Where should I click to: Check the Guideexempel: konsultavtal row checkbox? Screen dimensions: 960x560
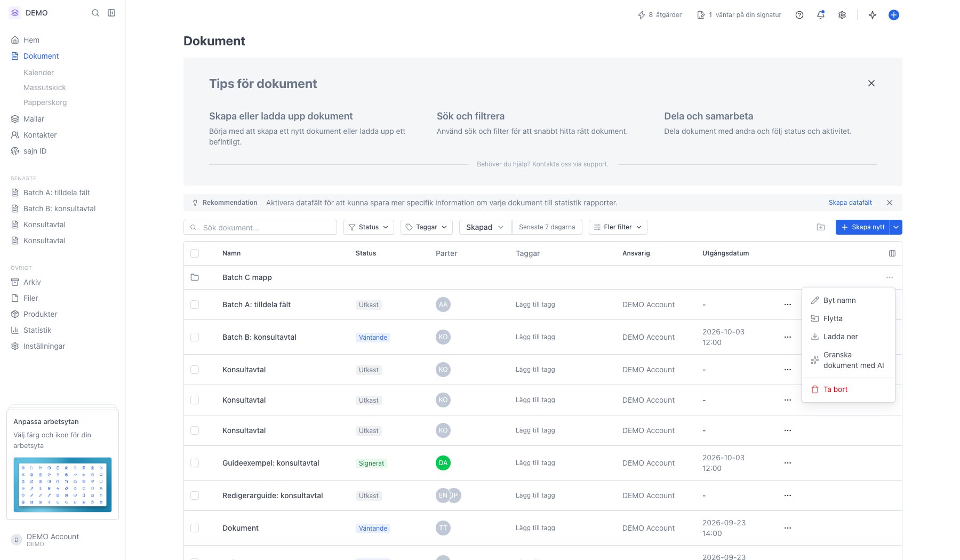pos(195,463)
